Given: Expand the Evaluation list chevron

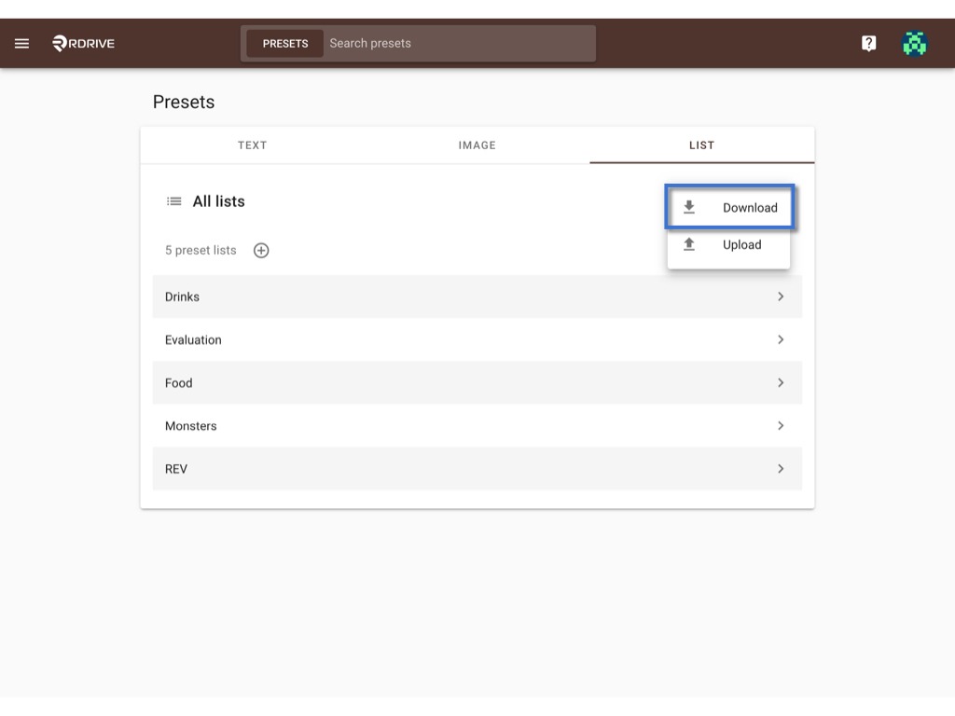Looking at the screenshot, I should coord(781,339).
